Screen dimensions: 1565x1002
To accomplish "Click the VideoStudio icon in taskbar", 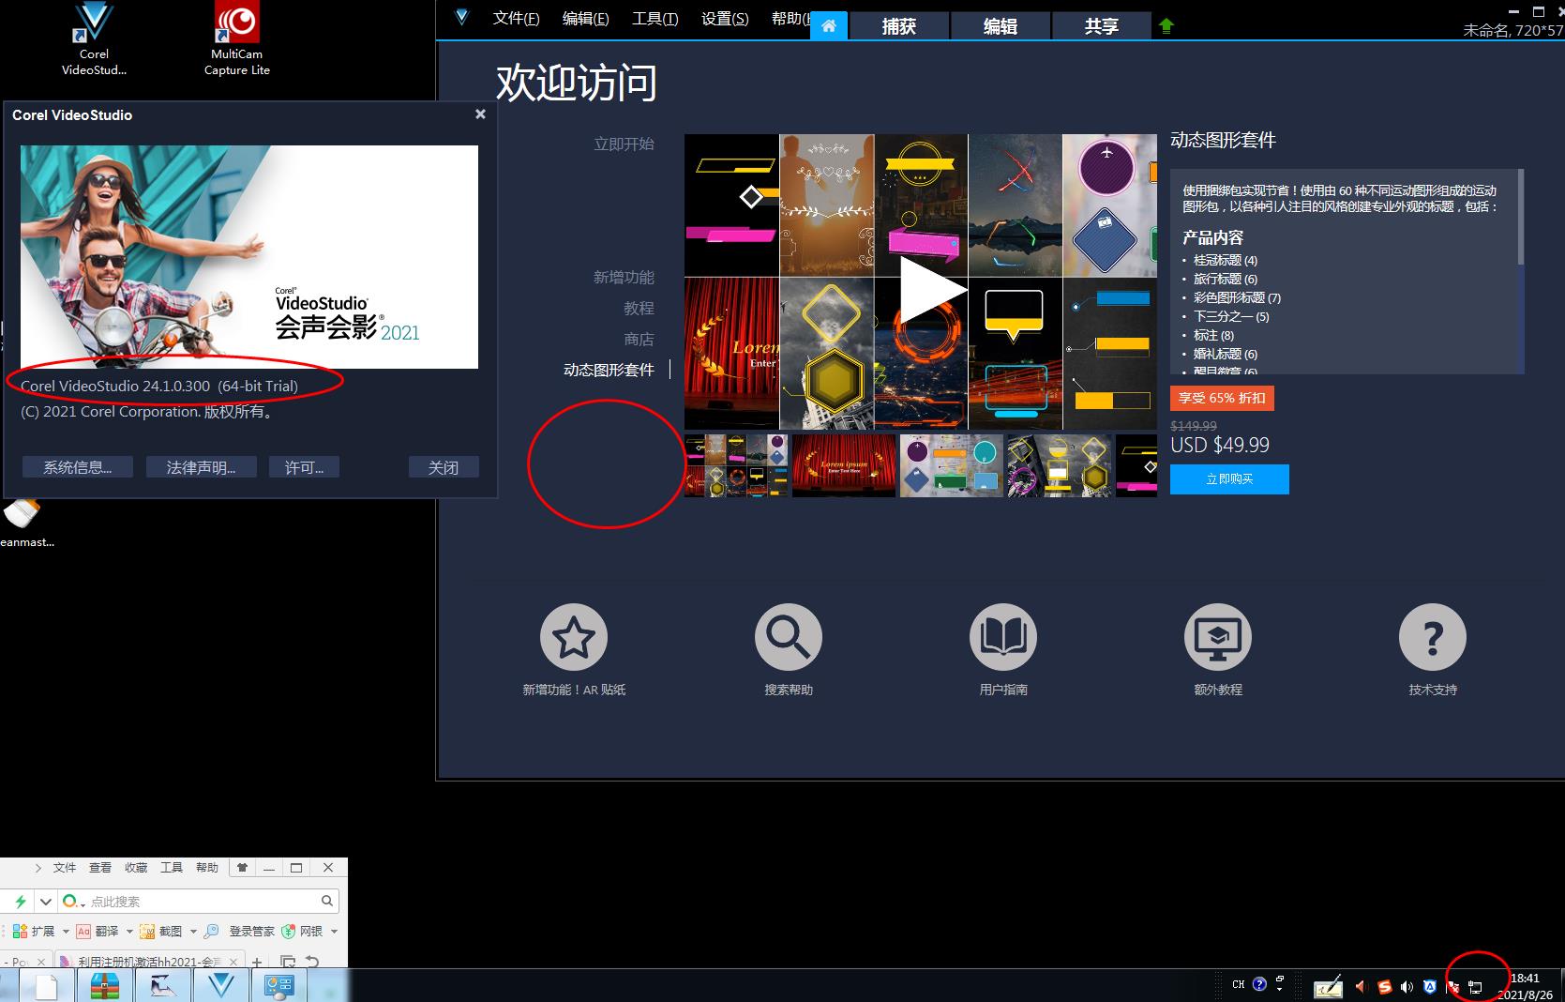I will pos(221,985).
